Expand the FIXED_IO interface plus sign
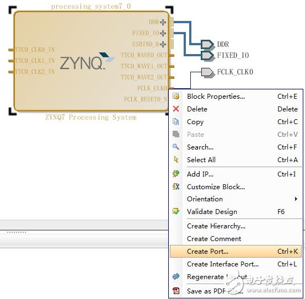The width and height of the screenshot is (305, 299). 163,33
